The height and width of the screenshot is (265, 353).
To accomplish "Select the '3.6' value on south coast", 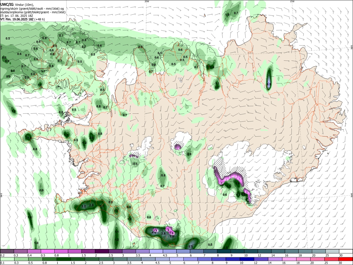I will 163,234.
